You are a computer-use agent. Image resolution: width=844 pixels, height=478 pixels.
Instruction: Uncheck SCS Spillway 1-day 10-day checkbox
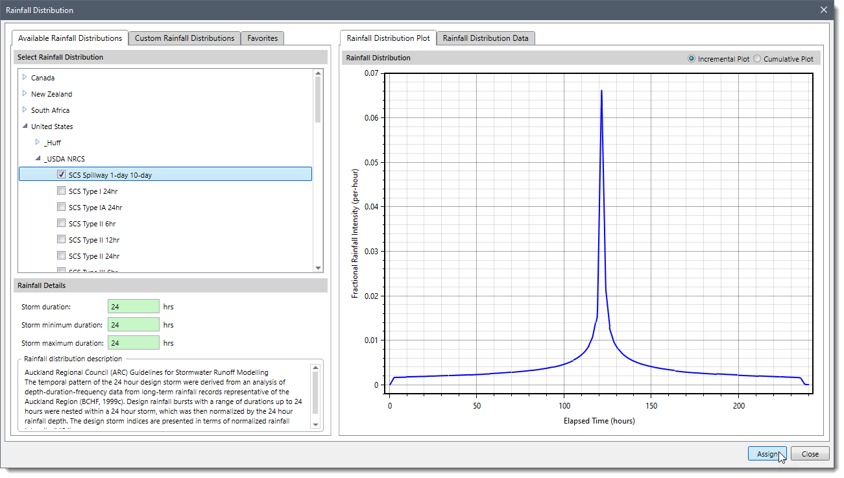coord(61,174)
